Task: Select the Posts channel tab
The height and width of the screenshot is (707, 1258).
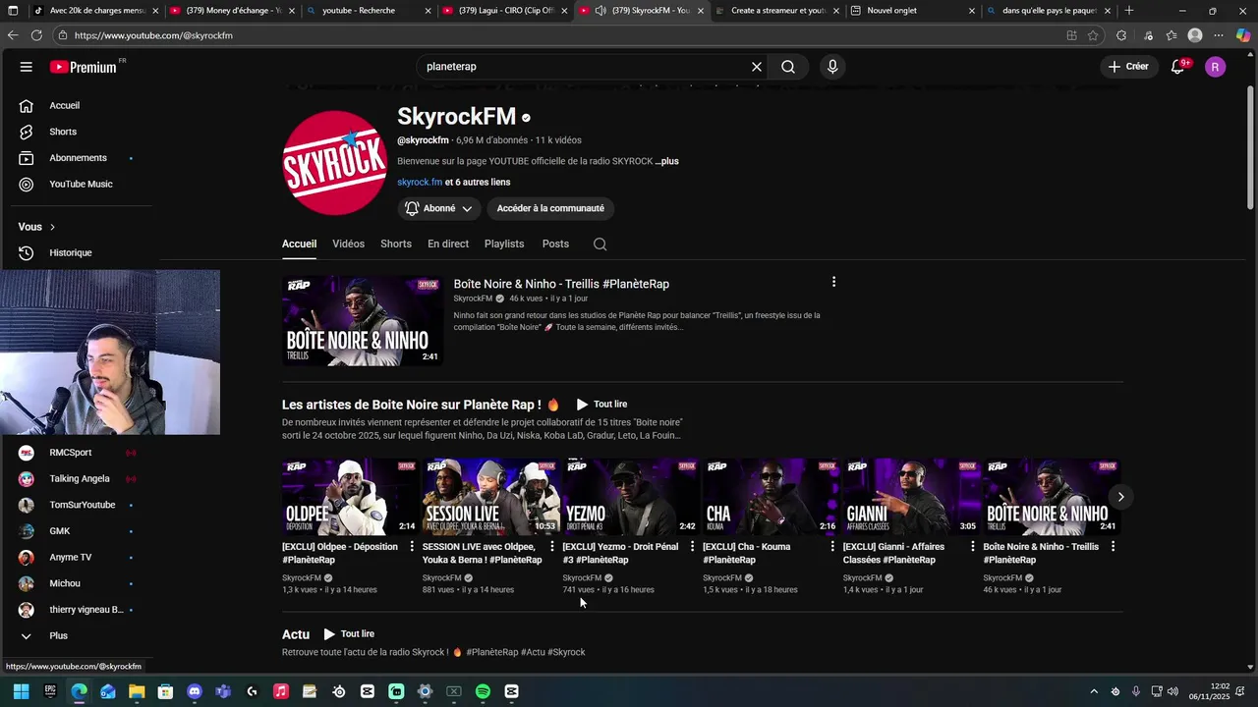Action: coord(555,244)
